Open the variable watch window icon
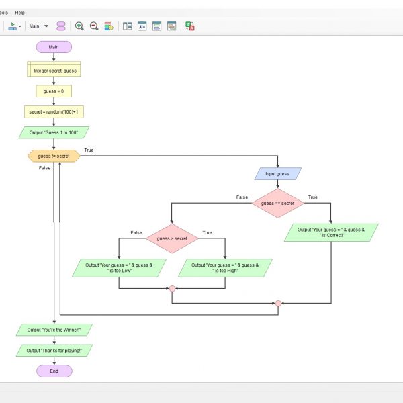Screen dimensions: 403x403 click(142, 26)
